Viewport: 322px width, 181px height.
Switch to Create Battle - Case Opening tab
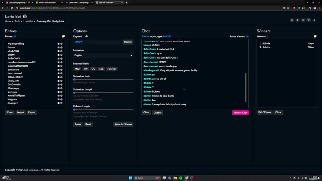tap(79, 3)
